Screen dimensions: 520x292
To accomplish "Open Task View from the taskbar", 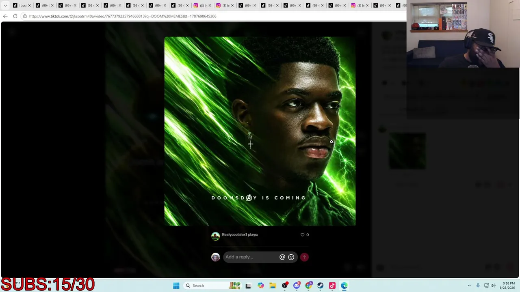I will click(248, 286).
